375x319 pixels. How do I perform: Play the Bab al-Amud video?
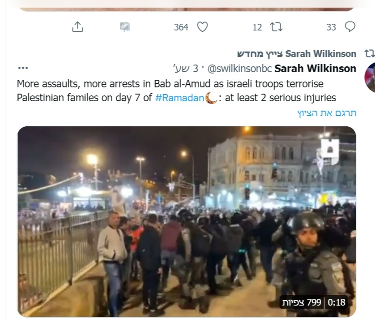[x=187, y=221]
